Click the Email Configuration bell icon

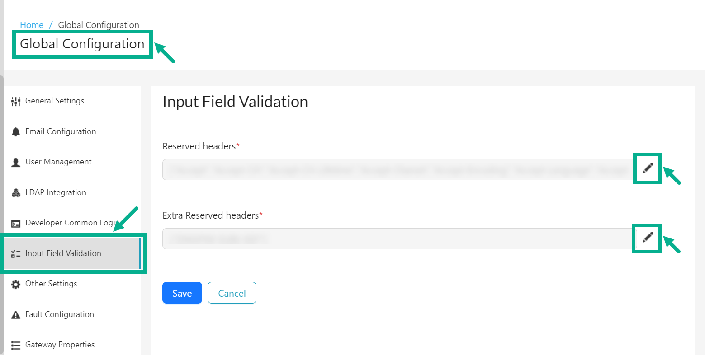[x=15, y=131]
